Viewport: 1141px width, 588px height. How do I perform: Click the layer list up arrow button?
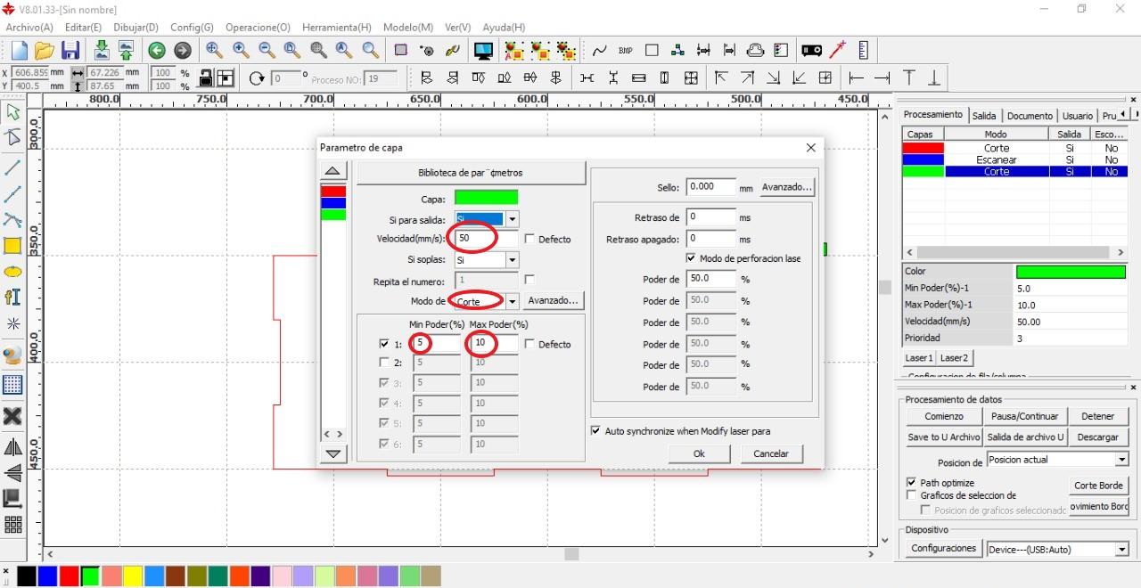[x=332, y=171]
